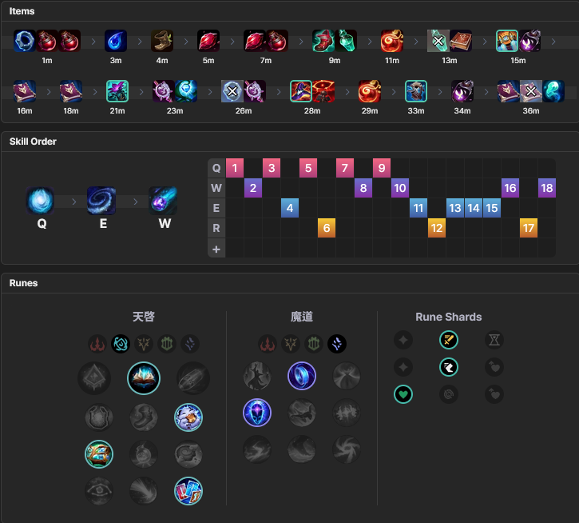
Task: Select the greyed leftmost keystone in 天啟
Action: (94, 378)
